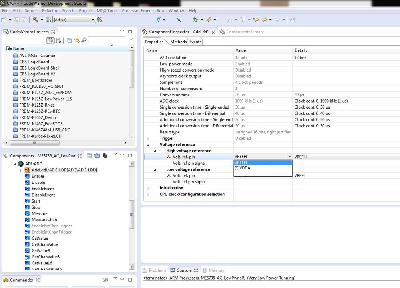The height and width of the screenshot is (288, 400).
Task: Click Projects list horizontal scrollbar thumb
Action: pos(35,143)
